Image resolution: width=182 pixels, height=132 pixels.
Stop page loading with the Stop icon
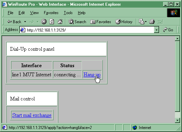44,21
